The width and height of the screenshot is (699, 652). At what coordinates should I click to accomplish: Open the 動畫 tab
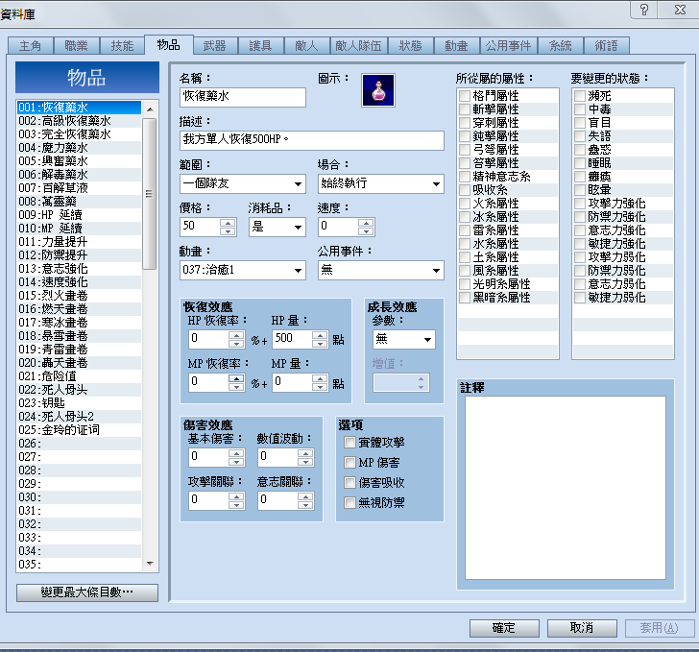click(x=456, y=46)
